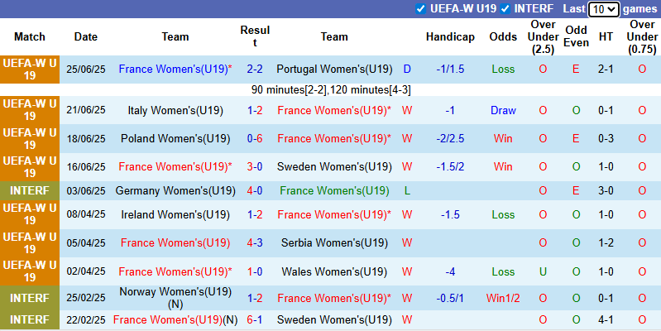Click the UEFA-W U19 label on 25/06/25 row
Screen dimensions: 661x331
[x=30, y=69]
